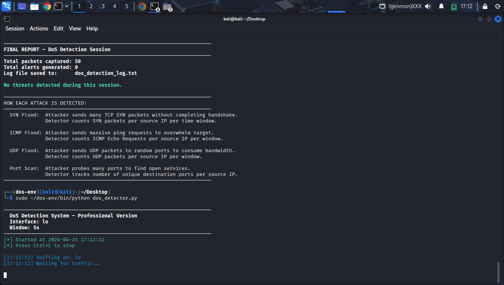Open the terminal emulator launcher icon

click(x=58, y=6)
